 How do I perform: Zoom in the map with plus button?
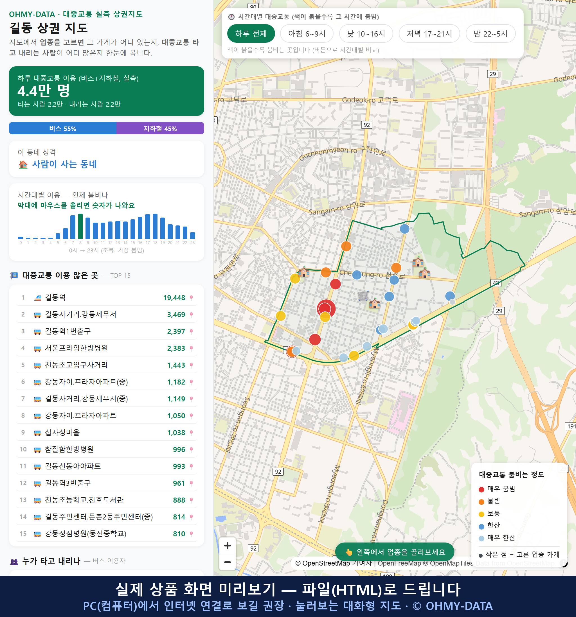tap(227, 546)
